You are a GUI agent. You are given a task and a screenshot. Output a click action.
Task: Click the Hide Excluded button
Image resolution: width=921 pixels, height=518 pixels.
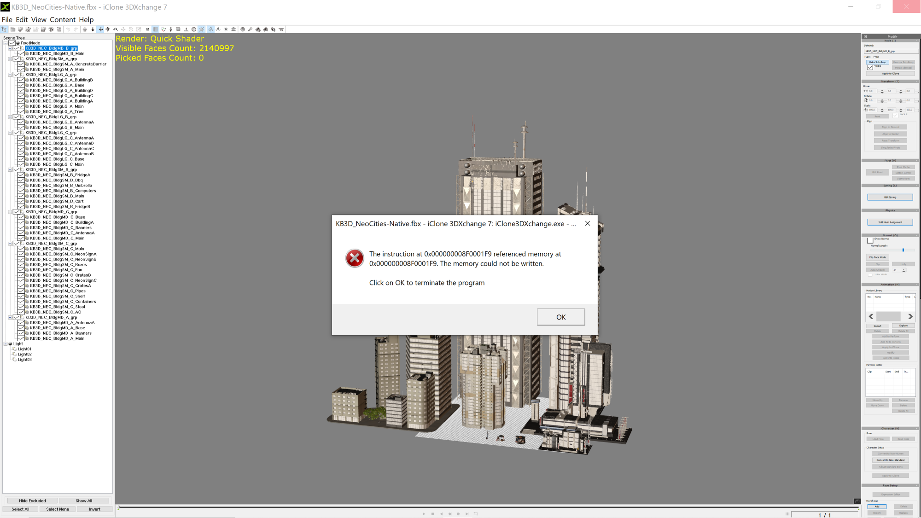point(32,501)
